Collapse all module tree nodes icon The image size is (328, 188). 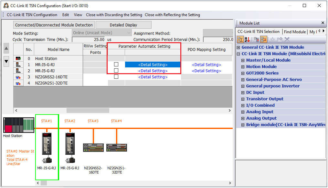264,39
